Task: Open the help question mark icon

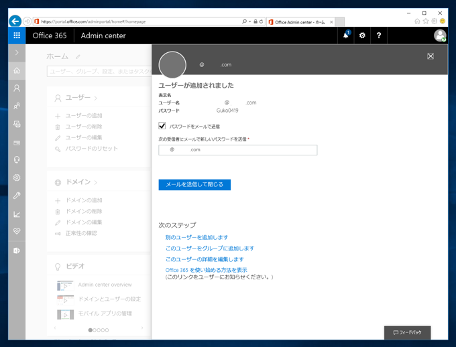Action: click(x=379, y=36)
